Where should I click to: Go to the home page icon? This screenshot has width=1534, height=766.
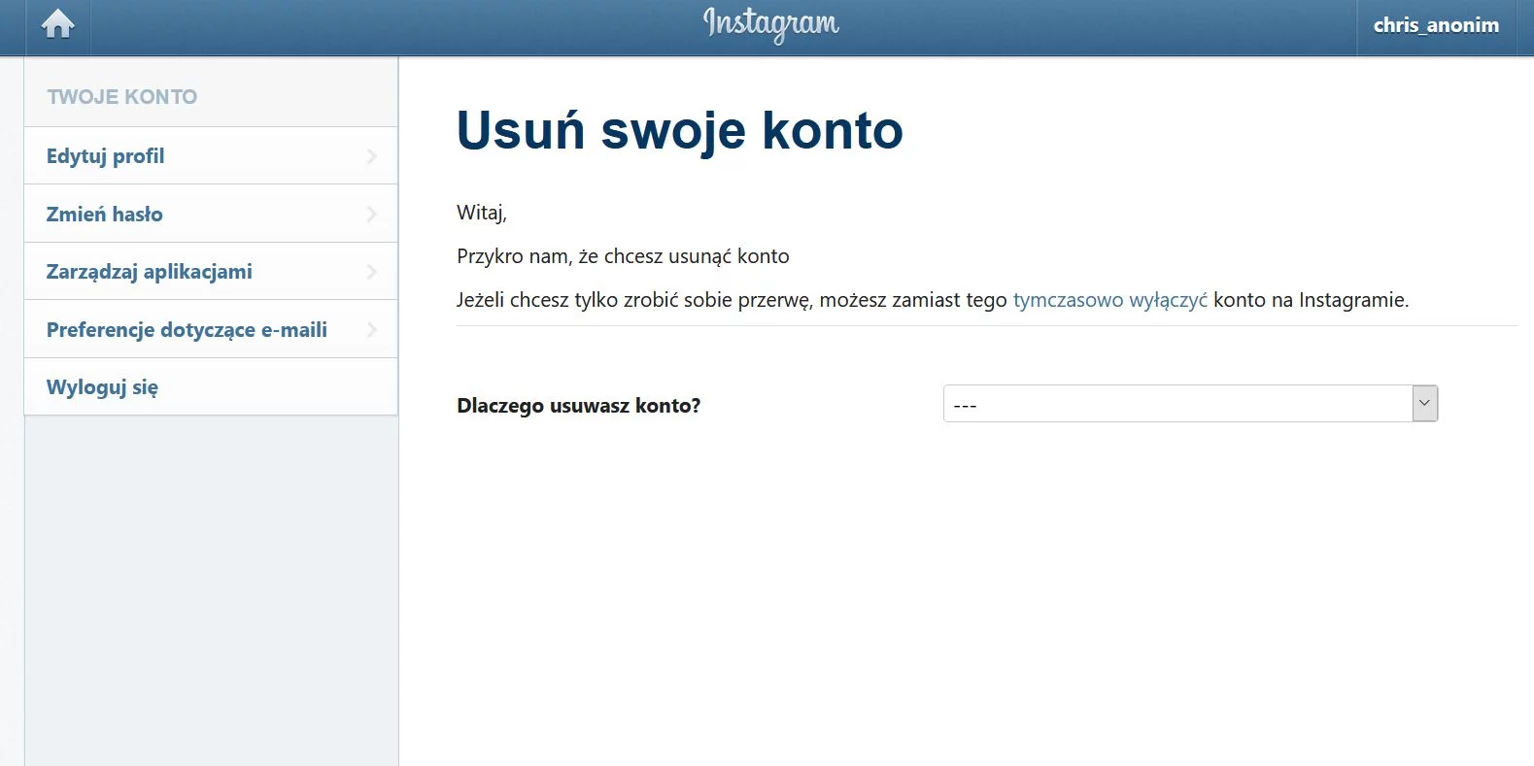click(58, 24)
